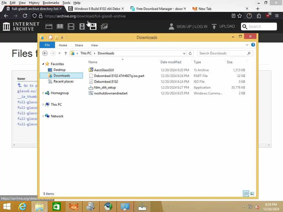
Task: Select the AeroGlassGUI 7z archive file
Action: coord(104,70)
